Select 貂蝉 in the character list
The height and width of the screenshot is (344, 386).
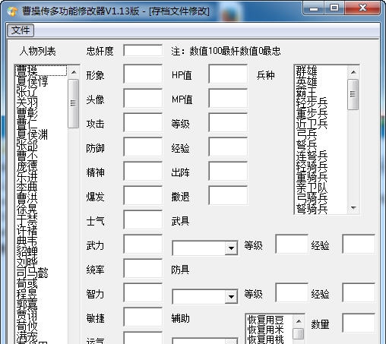tap(41, 251)
